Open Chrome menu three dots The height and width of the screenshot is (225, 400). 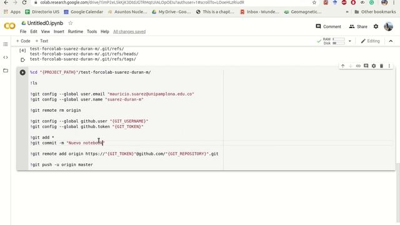click(394, 2)
